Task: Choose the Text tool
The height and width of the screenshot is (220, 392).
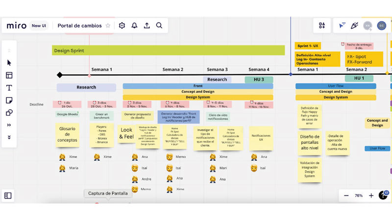Action: [9, 88]
